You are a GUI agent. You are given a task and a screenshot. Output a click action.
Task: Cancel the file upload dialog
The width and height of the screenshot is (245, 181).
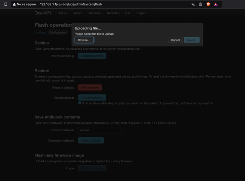click(175, 40)
